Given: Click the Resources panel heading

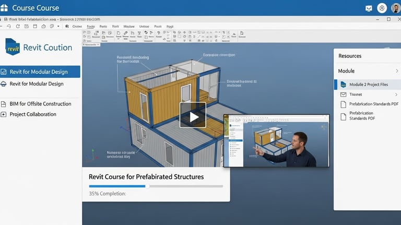Looking at the screenshot, I should [350, 56].
